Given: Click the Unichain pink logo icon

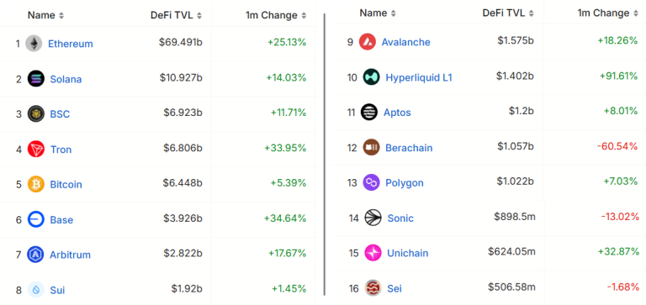Looking at the screenshot, I should point(373,253).
